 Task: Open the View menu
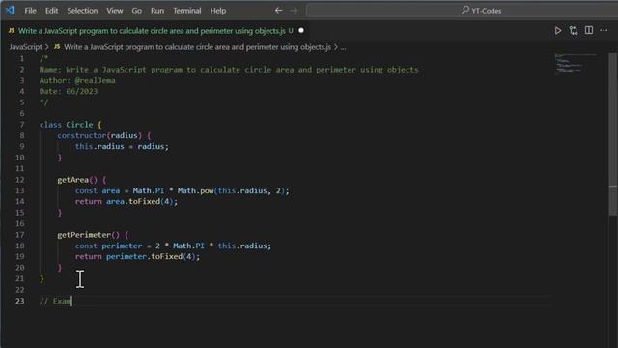click(115, 11)
